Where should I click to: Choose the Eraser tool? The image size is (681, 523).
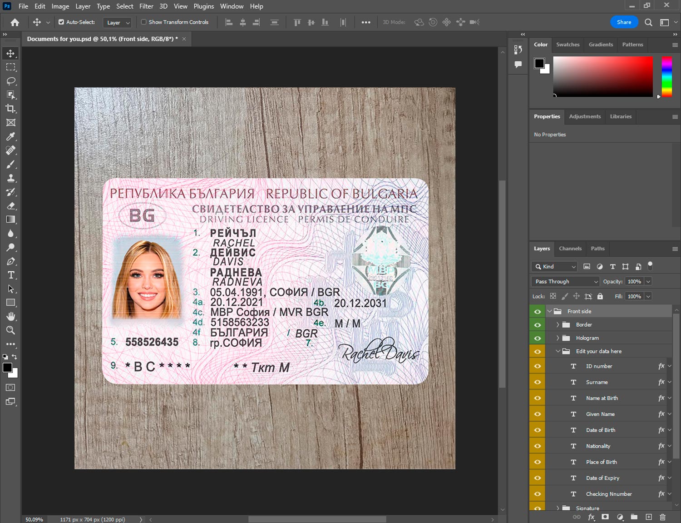(x=11, y=206)
